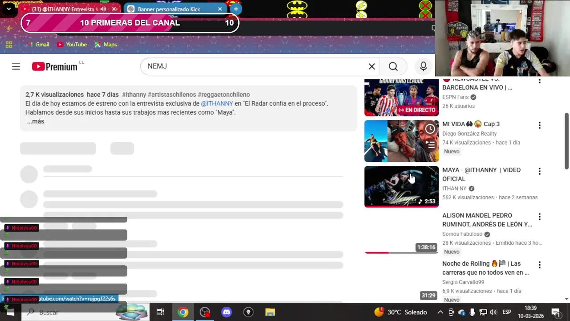Open Discord from the taskbar
The image size is (570, 321).
point(227,313)
